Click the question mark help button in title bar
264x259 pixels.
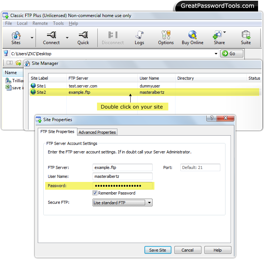pyautogui.click(x=212, y=118)
